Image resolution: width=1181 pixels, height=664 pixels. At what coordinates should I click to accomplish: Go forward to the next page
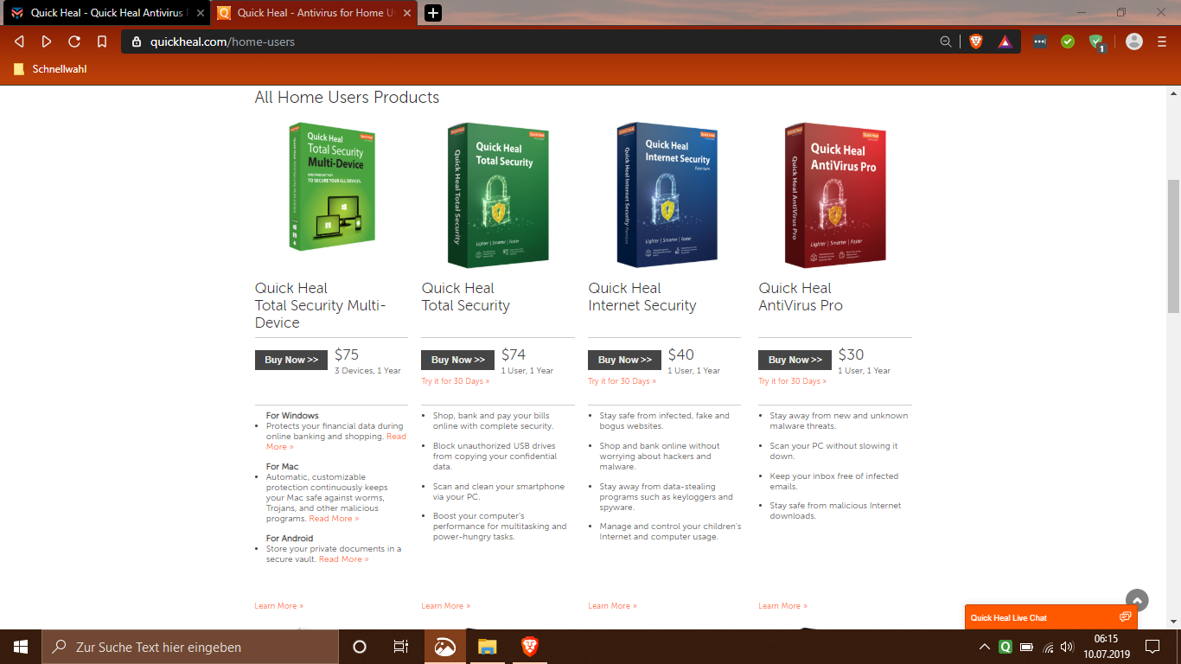click(x=47, y=41)
